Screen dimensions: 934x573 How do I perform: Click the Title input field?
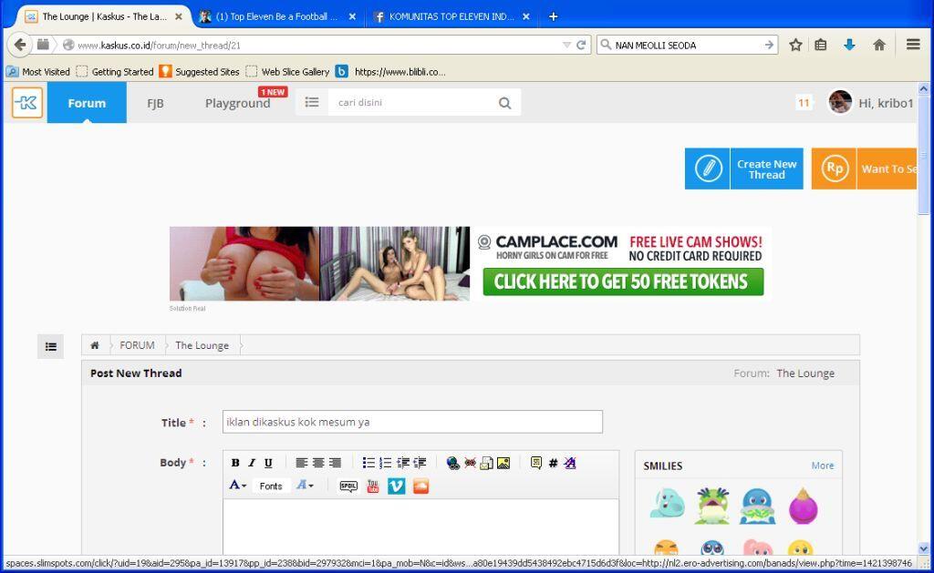(x=412, y=422)
